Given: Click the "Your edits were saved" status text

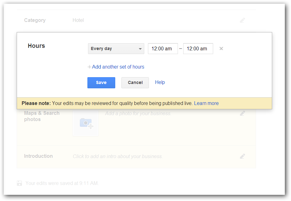Looking at the screenshot, I should [62, 183].
